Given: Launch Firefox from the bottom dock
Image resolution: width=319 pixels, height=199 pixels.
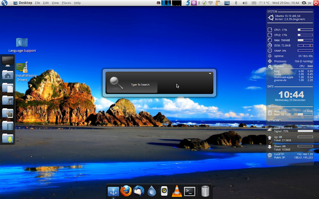Looking at the screenshot, I should (x=126, y=191).
